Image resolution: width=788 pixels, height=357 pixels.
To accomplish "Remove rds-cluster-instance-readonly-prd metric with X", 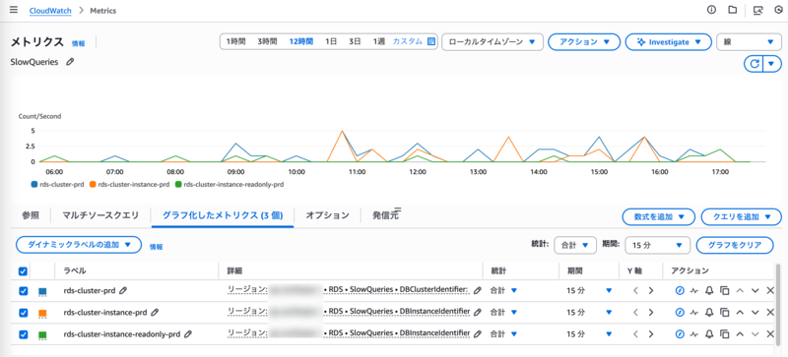I will [770, 334].
